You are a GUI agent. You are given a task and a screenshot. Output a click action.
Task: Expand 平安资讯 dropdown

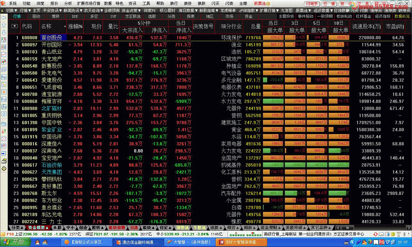click(x=52, y=10)
